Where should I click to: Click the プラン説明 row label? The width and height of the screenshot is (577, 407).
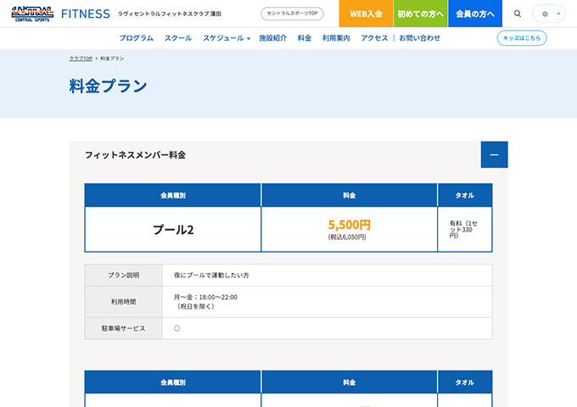[123, 275]
